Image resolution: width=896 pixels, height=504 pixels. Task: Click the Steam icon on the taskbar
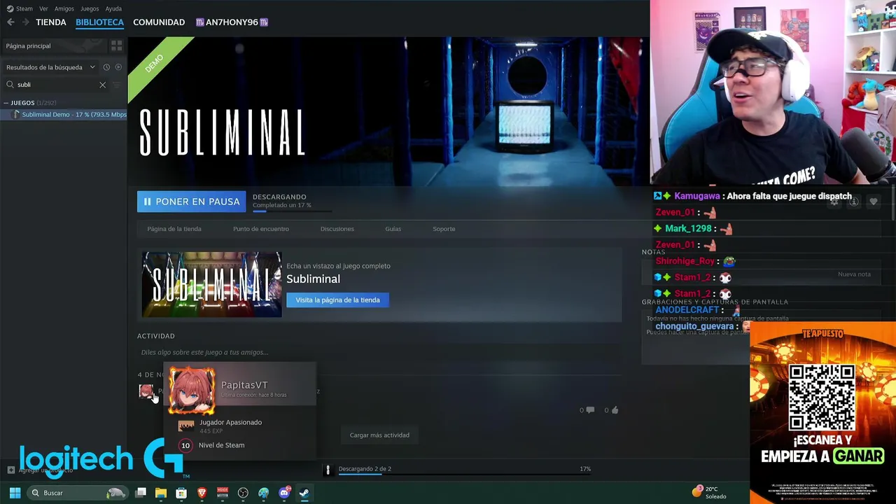(304, 493)
